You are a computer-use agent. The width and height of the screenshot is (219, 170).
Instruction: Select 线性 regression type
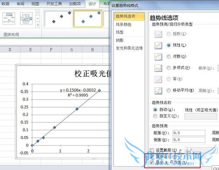click(x=169, y=45)
